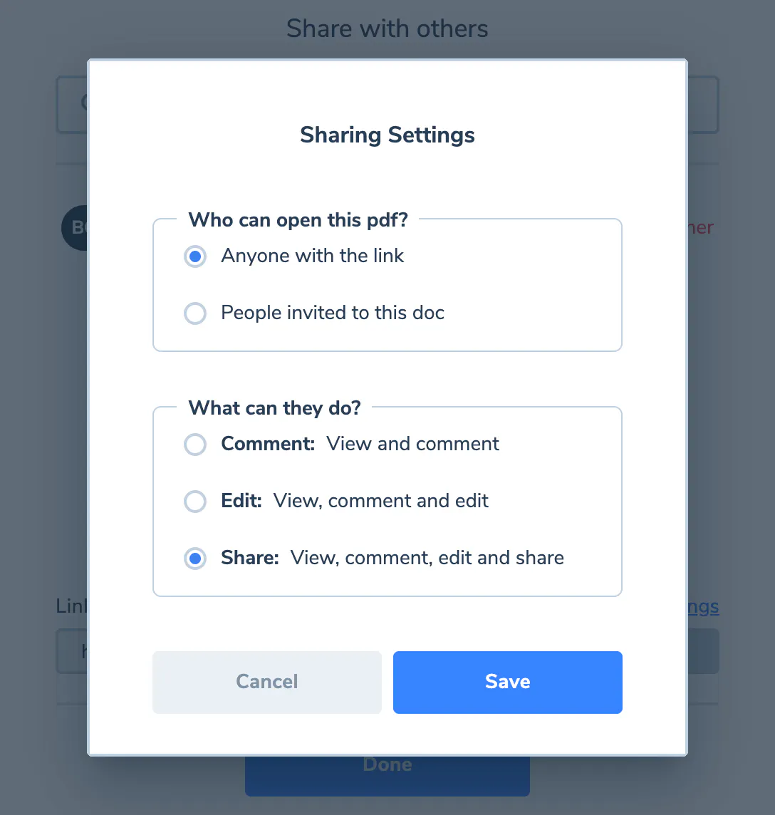Select the Comment permission radio button
Viewport: 775px width, 815px height.
click(x=195, y=445)
